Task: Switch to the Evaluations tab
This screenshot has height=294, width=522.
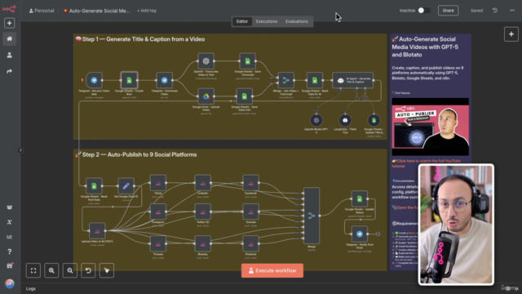Action: pyautogui.click(x=297, y=21)
